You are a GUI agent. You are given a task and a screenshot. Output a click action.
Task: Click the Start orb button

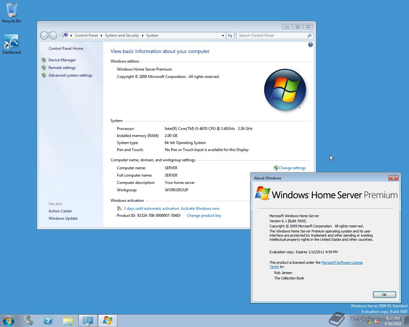click(9, 320)
